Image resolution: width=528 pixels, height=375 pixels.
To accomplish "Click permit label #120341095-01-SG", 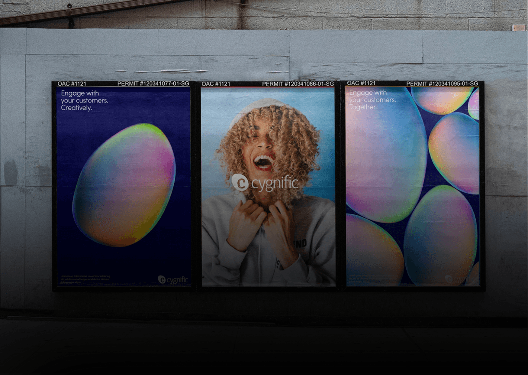I will [x=442, y=83].
